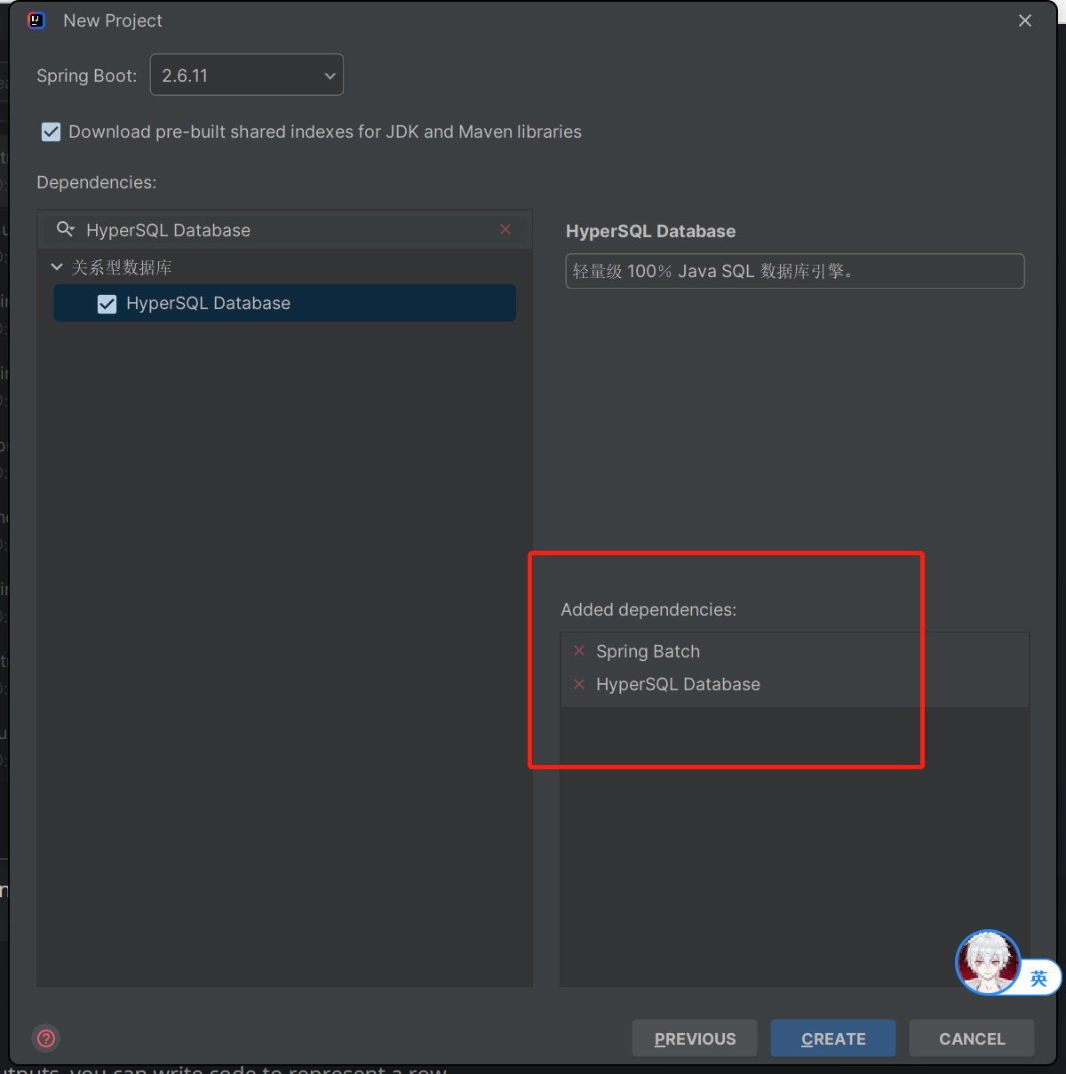This screenshot has width=1066, height=1074.
Task: Click into the dependency search text field
Action: coord(284,230)
